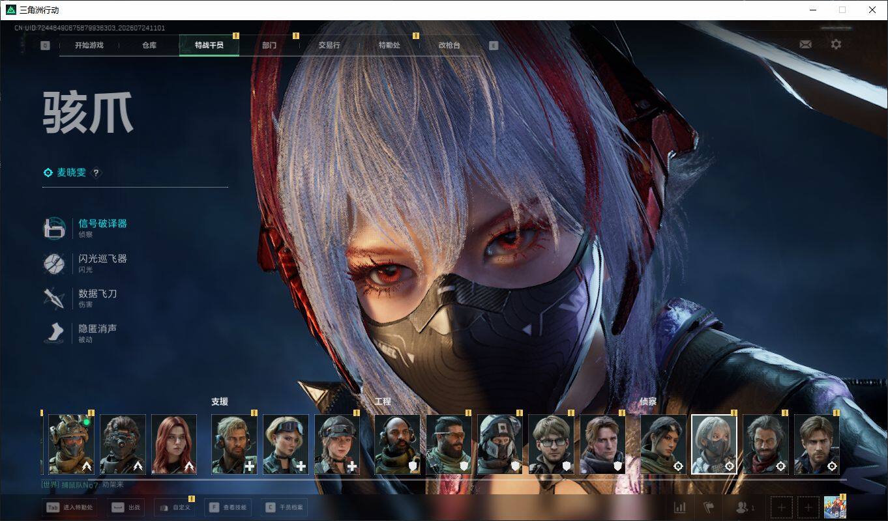Click the 干员档案 button

(284, 507)
